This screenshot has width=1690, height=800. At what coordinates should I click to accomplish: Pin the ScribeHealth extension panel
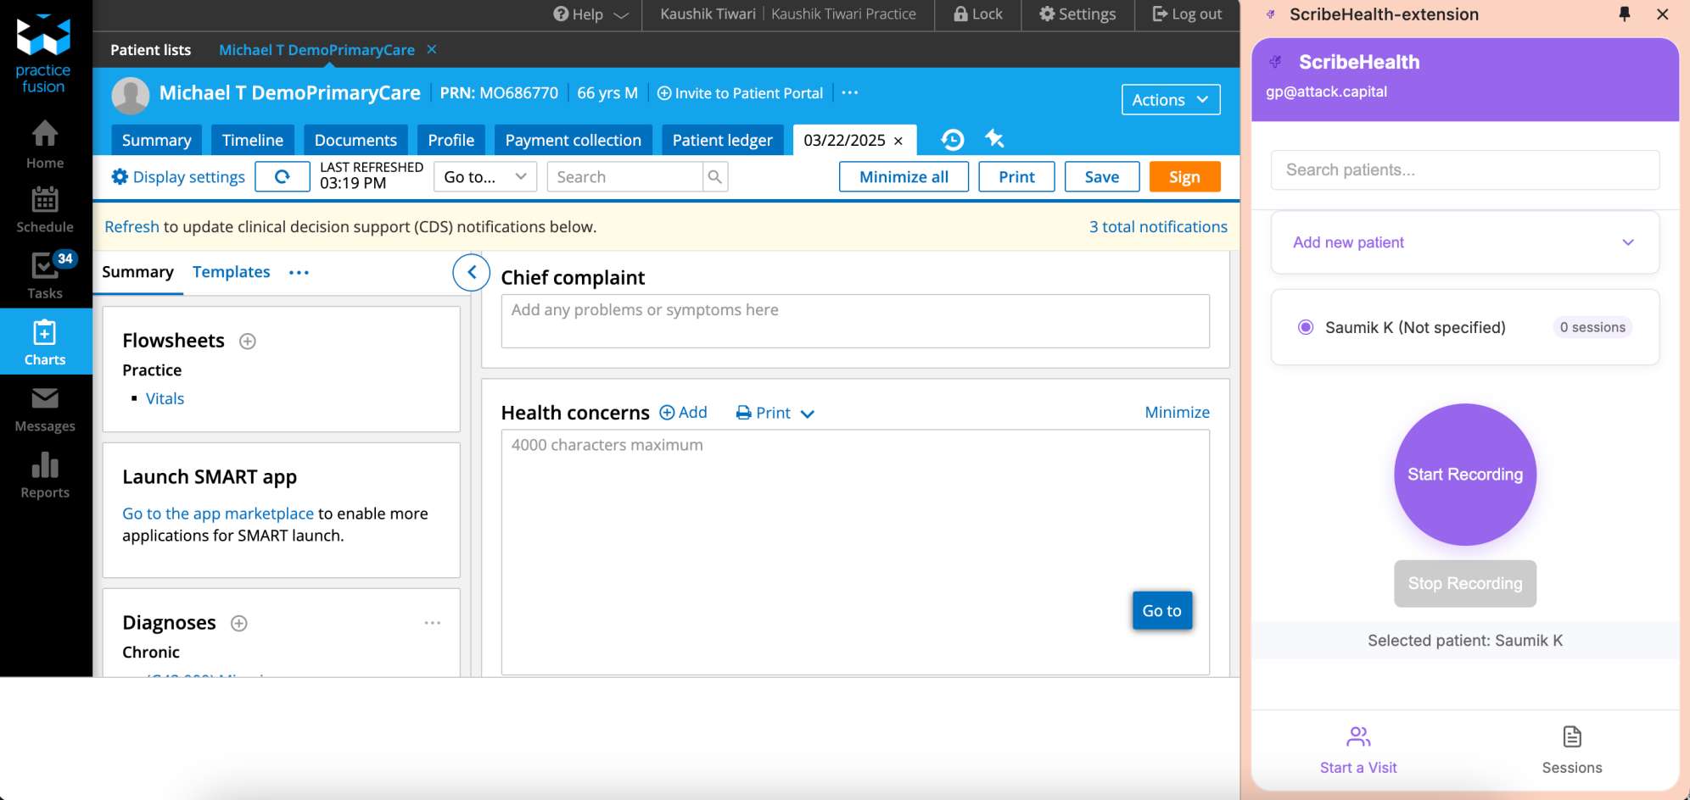1625,14
